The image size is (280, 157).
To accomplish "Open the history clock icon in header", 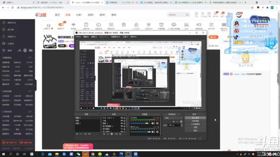I will pos(196,14).
